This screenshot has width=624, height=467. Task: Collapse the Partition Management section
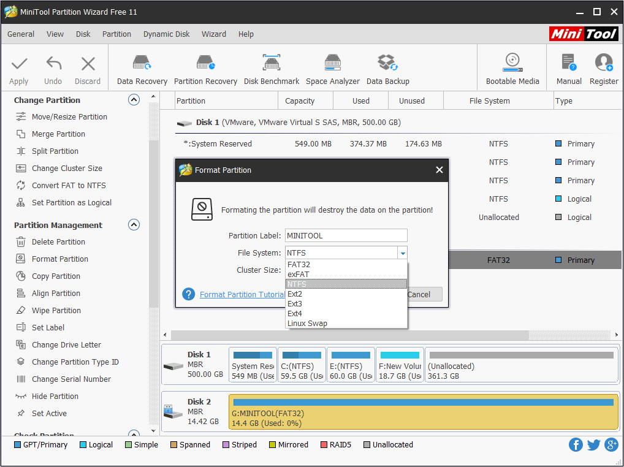pyautogui.click(x=134, y=224)
